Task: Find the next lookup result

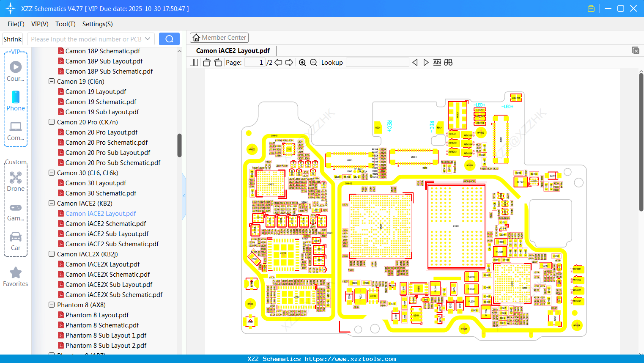Action: tap(426, 62)
